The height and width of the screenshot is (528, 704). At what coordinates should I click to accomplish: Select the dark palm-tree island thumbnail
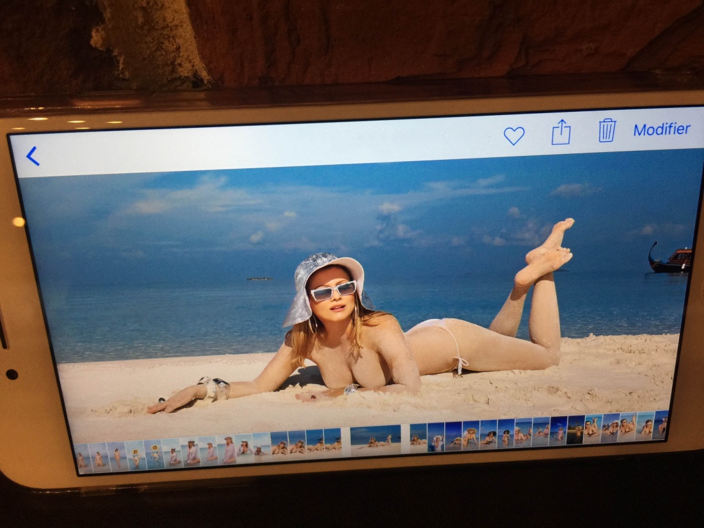[x=576, y=430]
